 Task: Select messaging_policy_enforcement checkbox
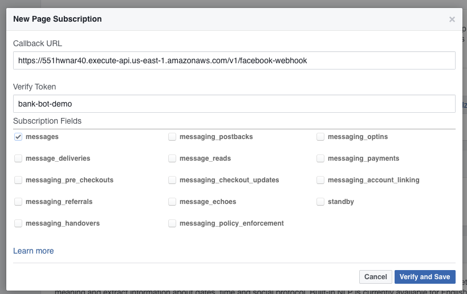[172, 223]
